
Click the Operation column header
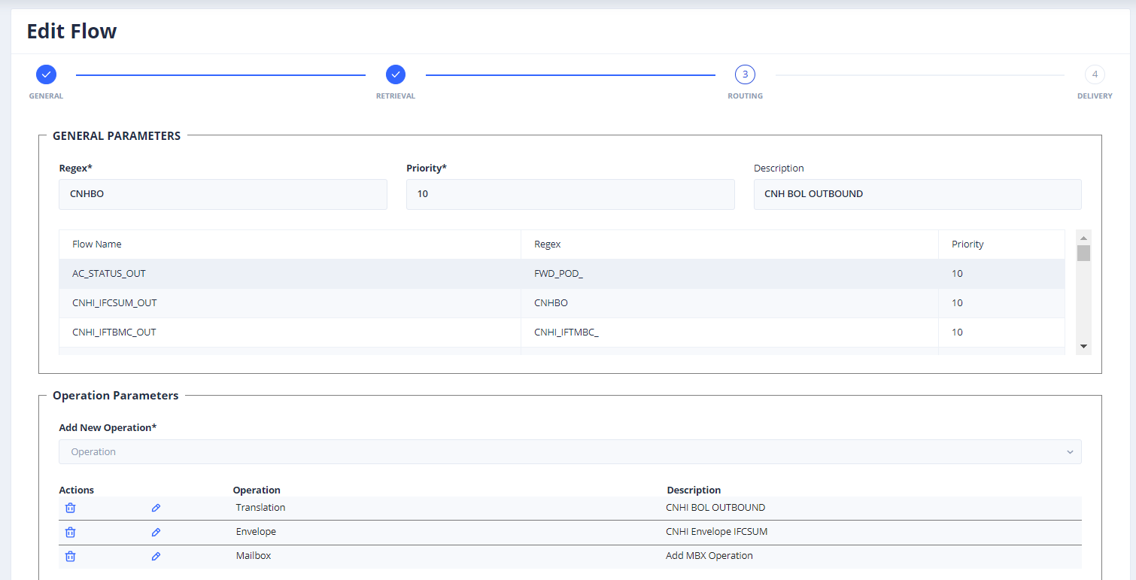[257, 490]
